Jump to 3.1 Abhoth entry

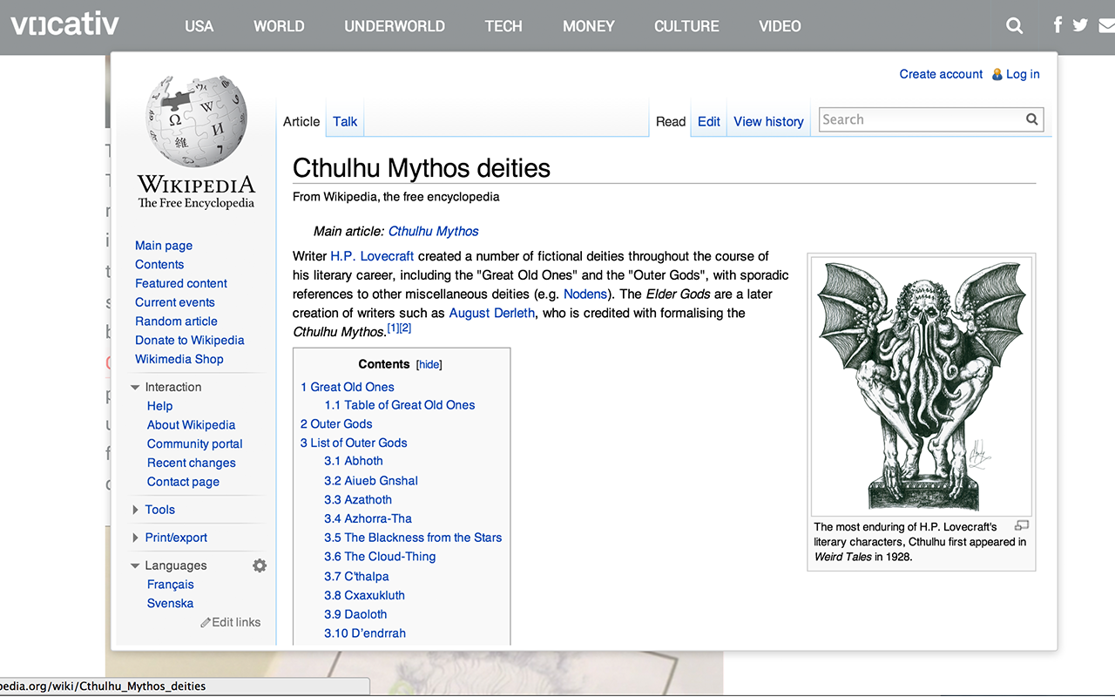pos(354,461)
